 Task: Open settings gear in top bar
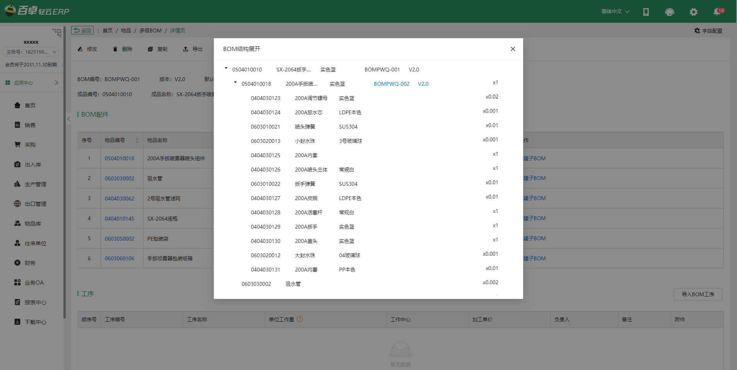coord(694,12)
